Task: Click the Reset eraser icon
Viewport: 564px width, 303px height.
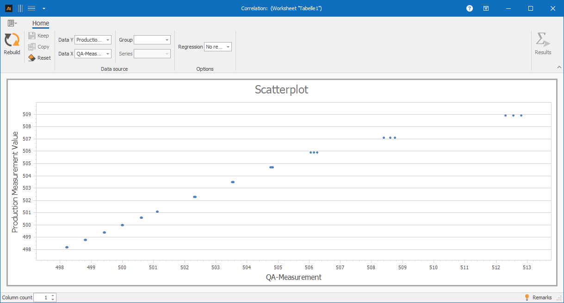Action: pos(32,58)
